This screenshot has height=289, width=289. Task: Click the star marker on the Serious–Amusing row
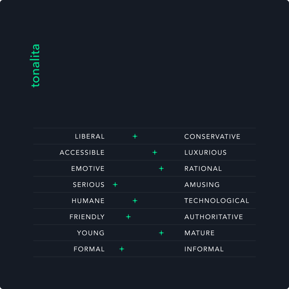tap(115, 185)
